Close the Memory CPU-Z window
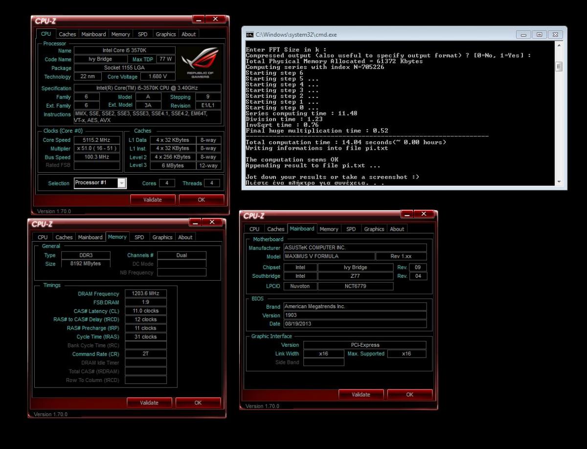 click(212, 222)
